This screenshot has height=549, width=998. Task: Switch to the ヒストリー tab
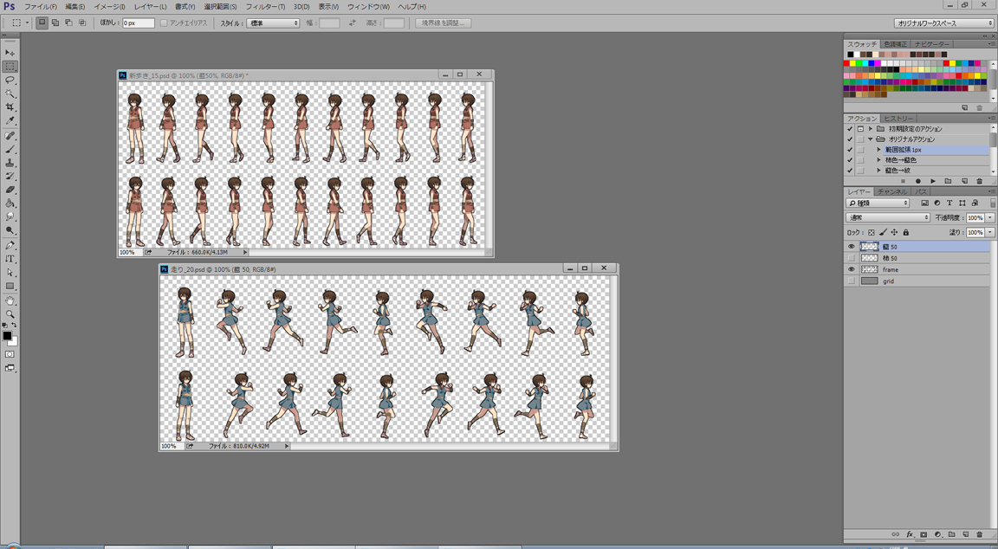tap(898, 119)
